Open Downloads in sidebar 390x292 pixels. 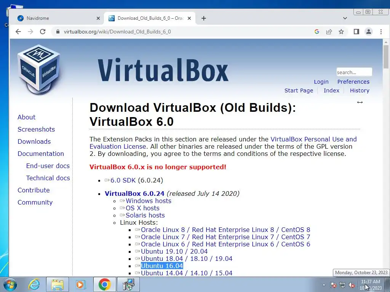(x=34, y=141)
